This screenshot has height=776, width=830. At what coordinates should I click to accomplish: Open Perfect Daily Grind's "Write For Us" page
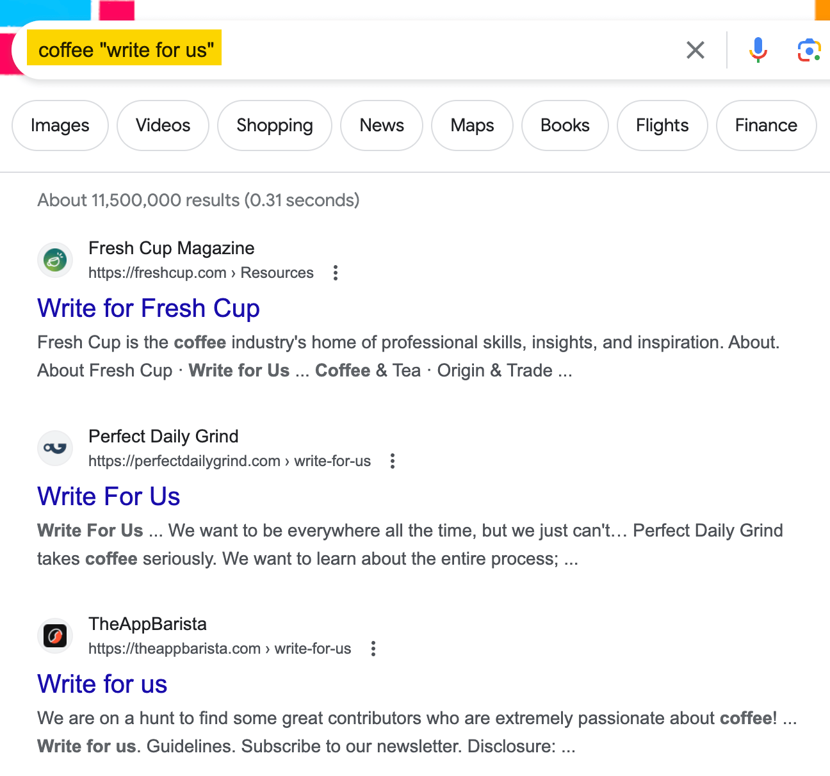108,496
